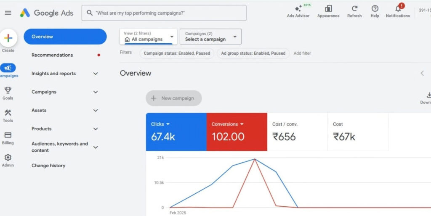Change the Clicks metric via its dropdown arrow

click(168, 124)
